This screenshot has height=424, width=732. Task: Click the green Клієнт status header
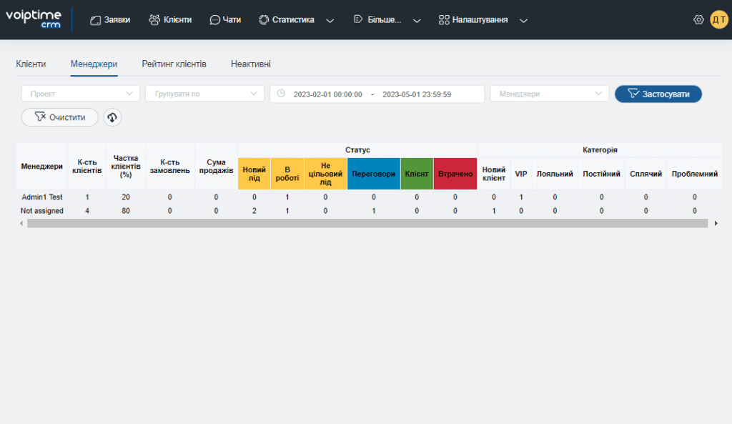[x=417, y=174]
